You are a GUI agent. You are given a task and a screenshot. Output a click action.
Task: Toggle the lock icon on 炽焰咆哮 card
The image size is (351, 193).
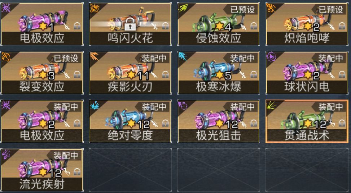click(342, 26)
